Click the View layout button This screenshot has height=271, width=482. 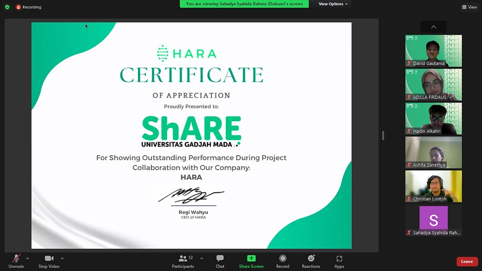[x=469, y=7]
